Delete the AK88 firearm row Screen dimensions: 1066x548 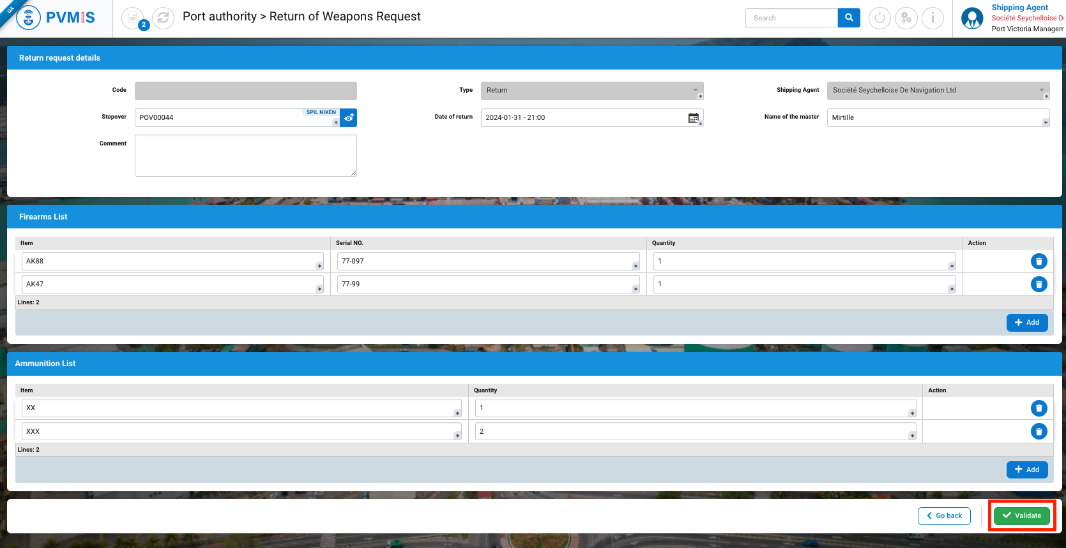[x=1039, y=261]
